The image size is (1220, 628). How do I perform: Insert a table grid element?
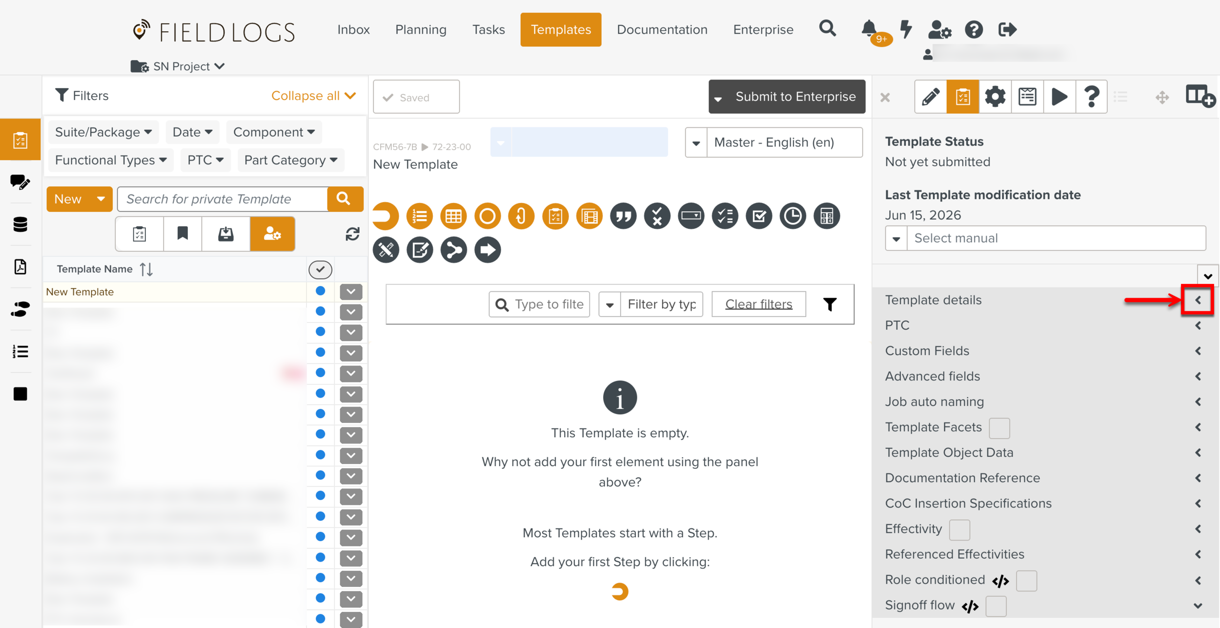coord(453,216)
